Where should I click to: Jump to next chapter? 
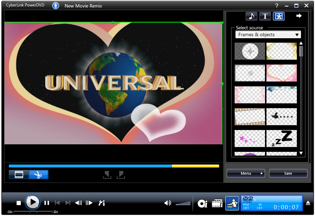point(68,203)
